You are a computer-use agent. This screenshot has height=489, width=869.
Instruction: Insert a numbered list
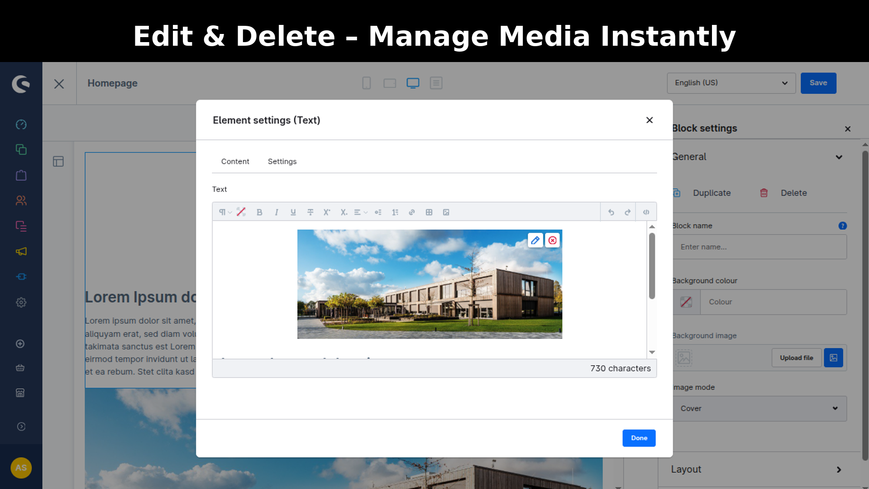coord(395,212)
